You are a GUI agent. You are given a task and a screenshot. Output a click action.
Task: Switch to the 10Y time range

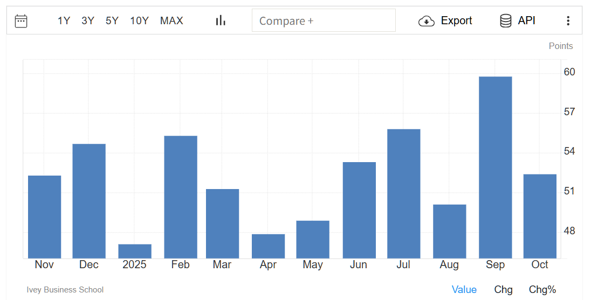tap(139, 21)
